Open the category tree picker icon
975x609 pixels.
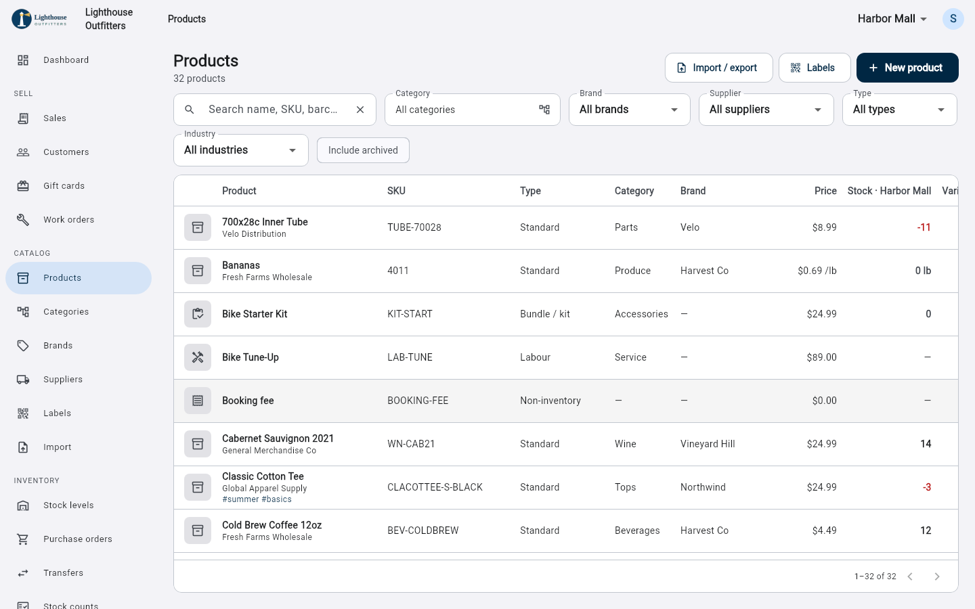(544, 110)
